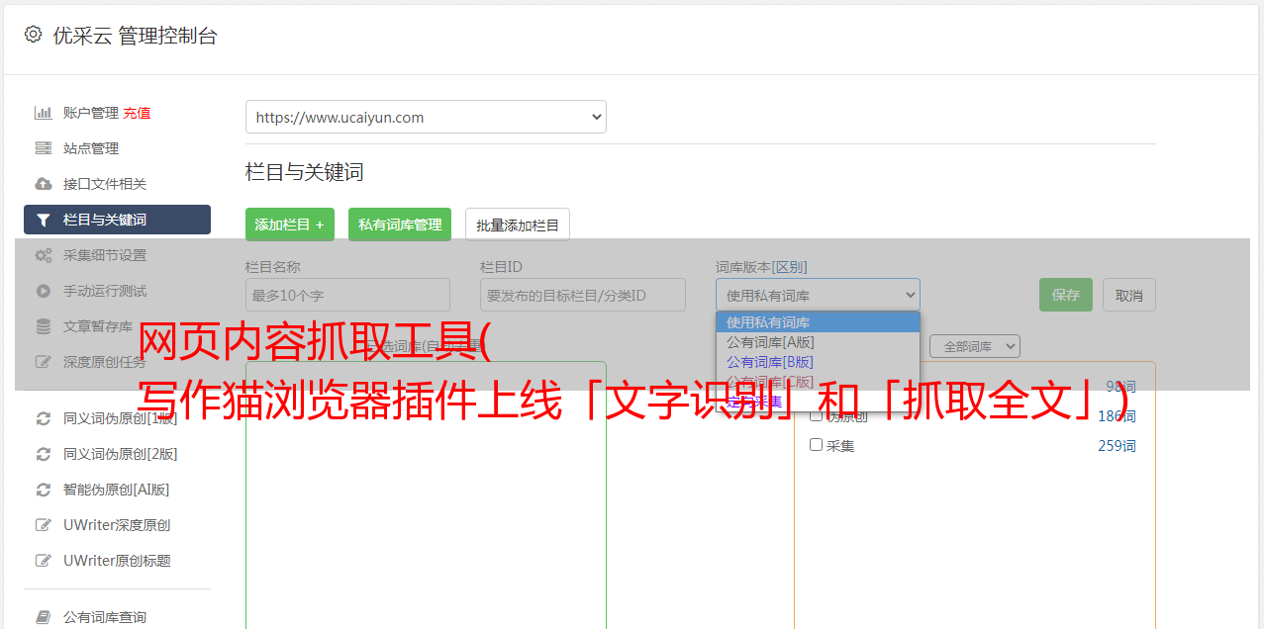
Task: Click the red 充值 link
Action: pyautogui.click(x=137, y=113)
